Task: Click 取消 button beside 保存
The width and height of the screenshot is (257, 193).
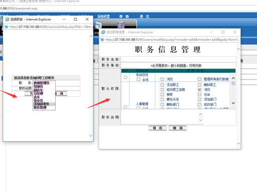Action: click(x=178, y=128)
